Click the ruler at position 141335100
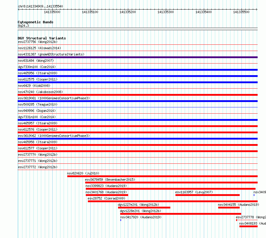266x238 pixels. tap(90, 12)
